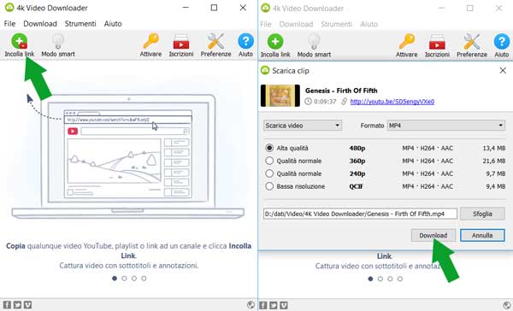The width and height of the screenshot is (513, 311).
Task: Open File menu in right window
Action: (x=266, y=24)
